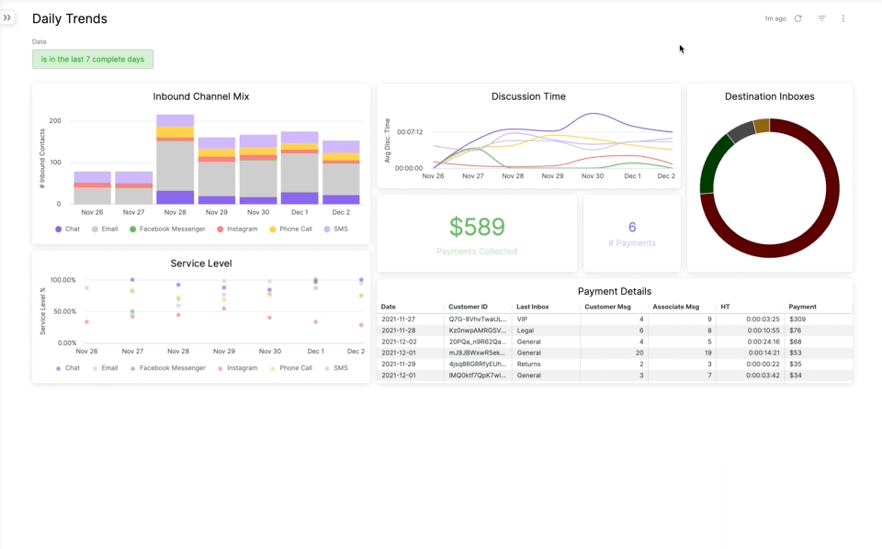882x549 pixels.
Task: Click the Service Level tile title
Action: click(x=201, y=263)
